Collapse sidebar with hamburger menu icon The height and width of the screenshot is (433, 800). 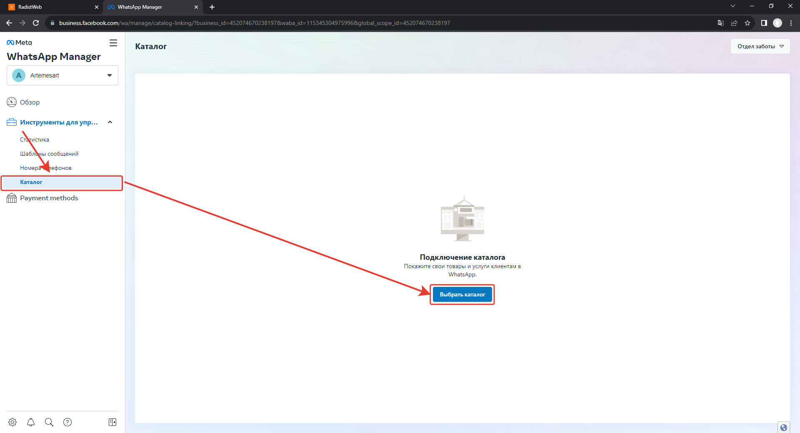coord(113,43)
